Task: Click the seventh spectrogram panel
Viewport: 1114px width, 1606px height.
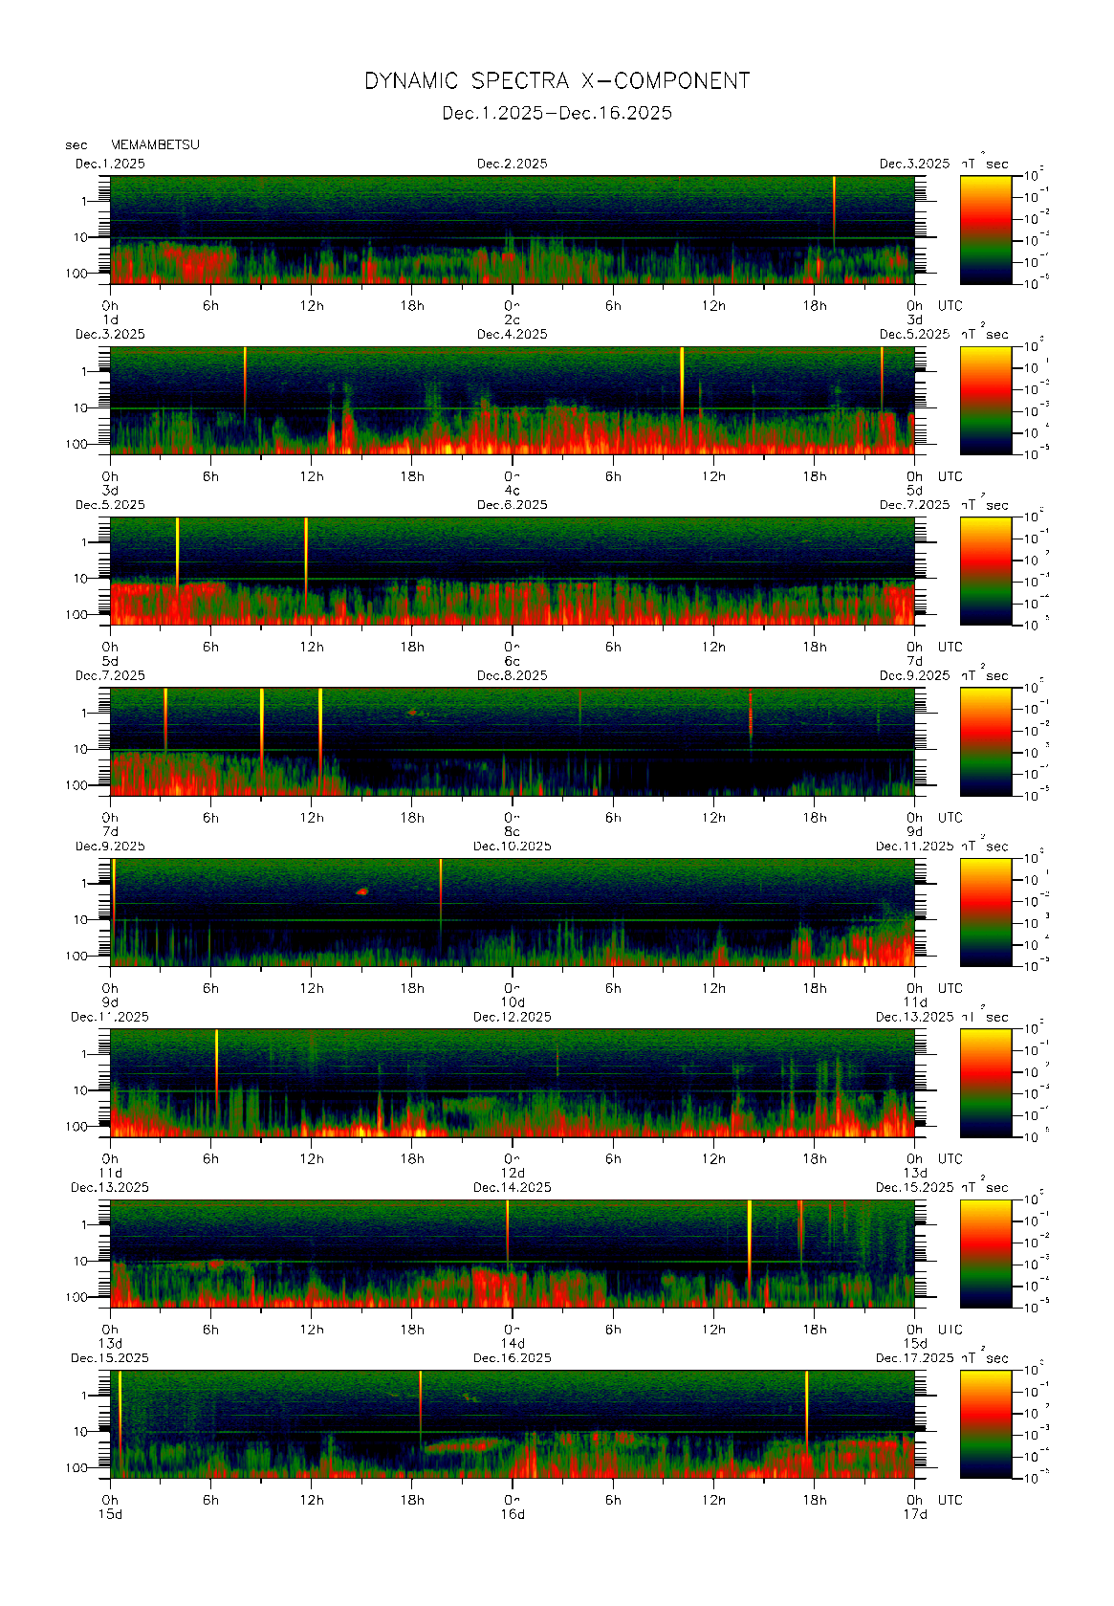Action: [x=512, y=1253]
